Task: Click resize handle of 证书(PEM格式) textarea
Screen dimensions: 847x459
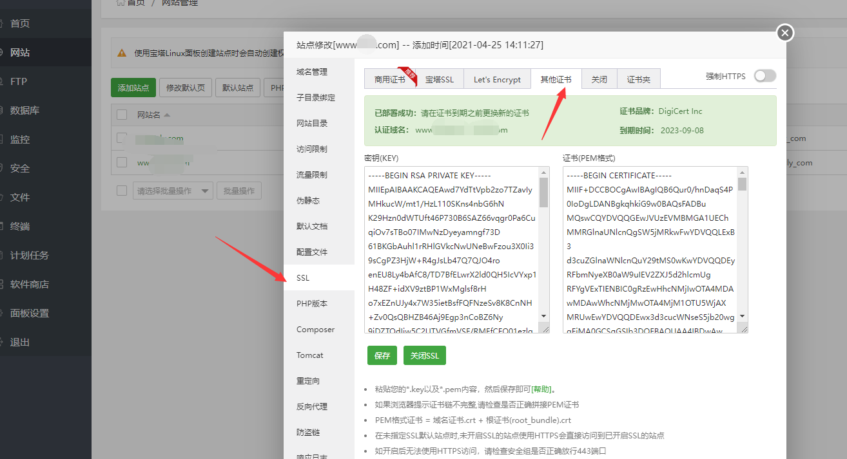Action: point(744,328)
